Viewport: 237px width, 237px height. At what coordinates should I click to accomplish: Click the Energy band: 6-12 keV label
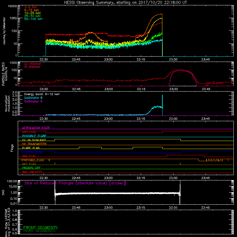42,94
